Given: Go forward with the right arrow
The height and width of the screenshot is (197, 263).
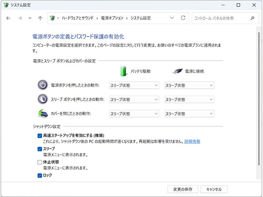Looking at the screenshot, I should (20, 18).
